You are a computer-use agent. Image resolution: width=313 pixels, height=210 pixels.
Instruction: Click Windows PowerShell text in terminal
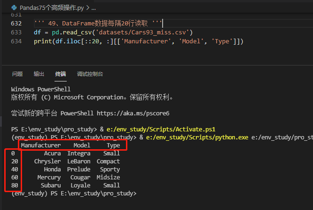[41, 89]
